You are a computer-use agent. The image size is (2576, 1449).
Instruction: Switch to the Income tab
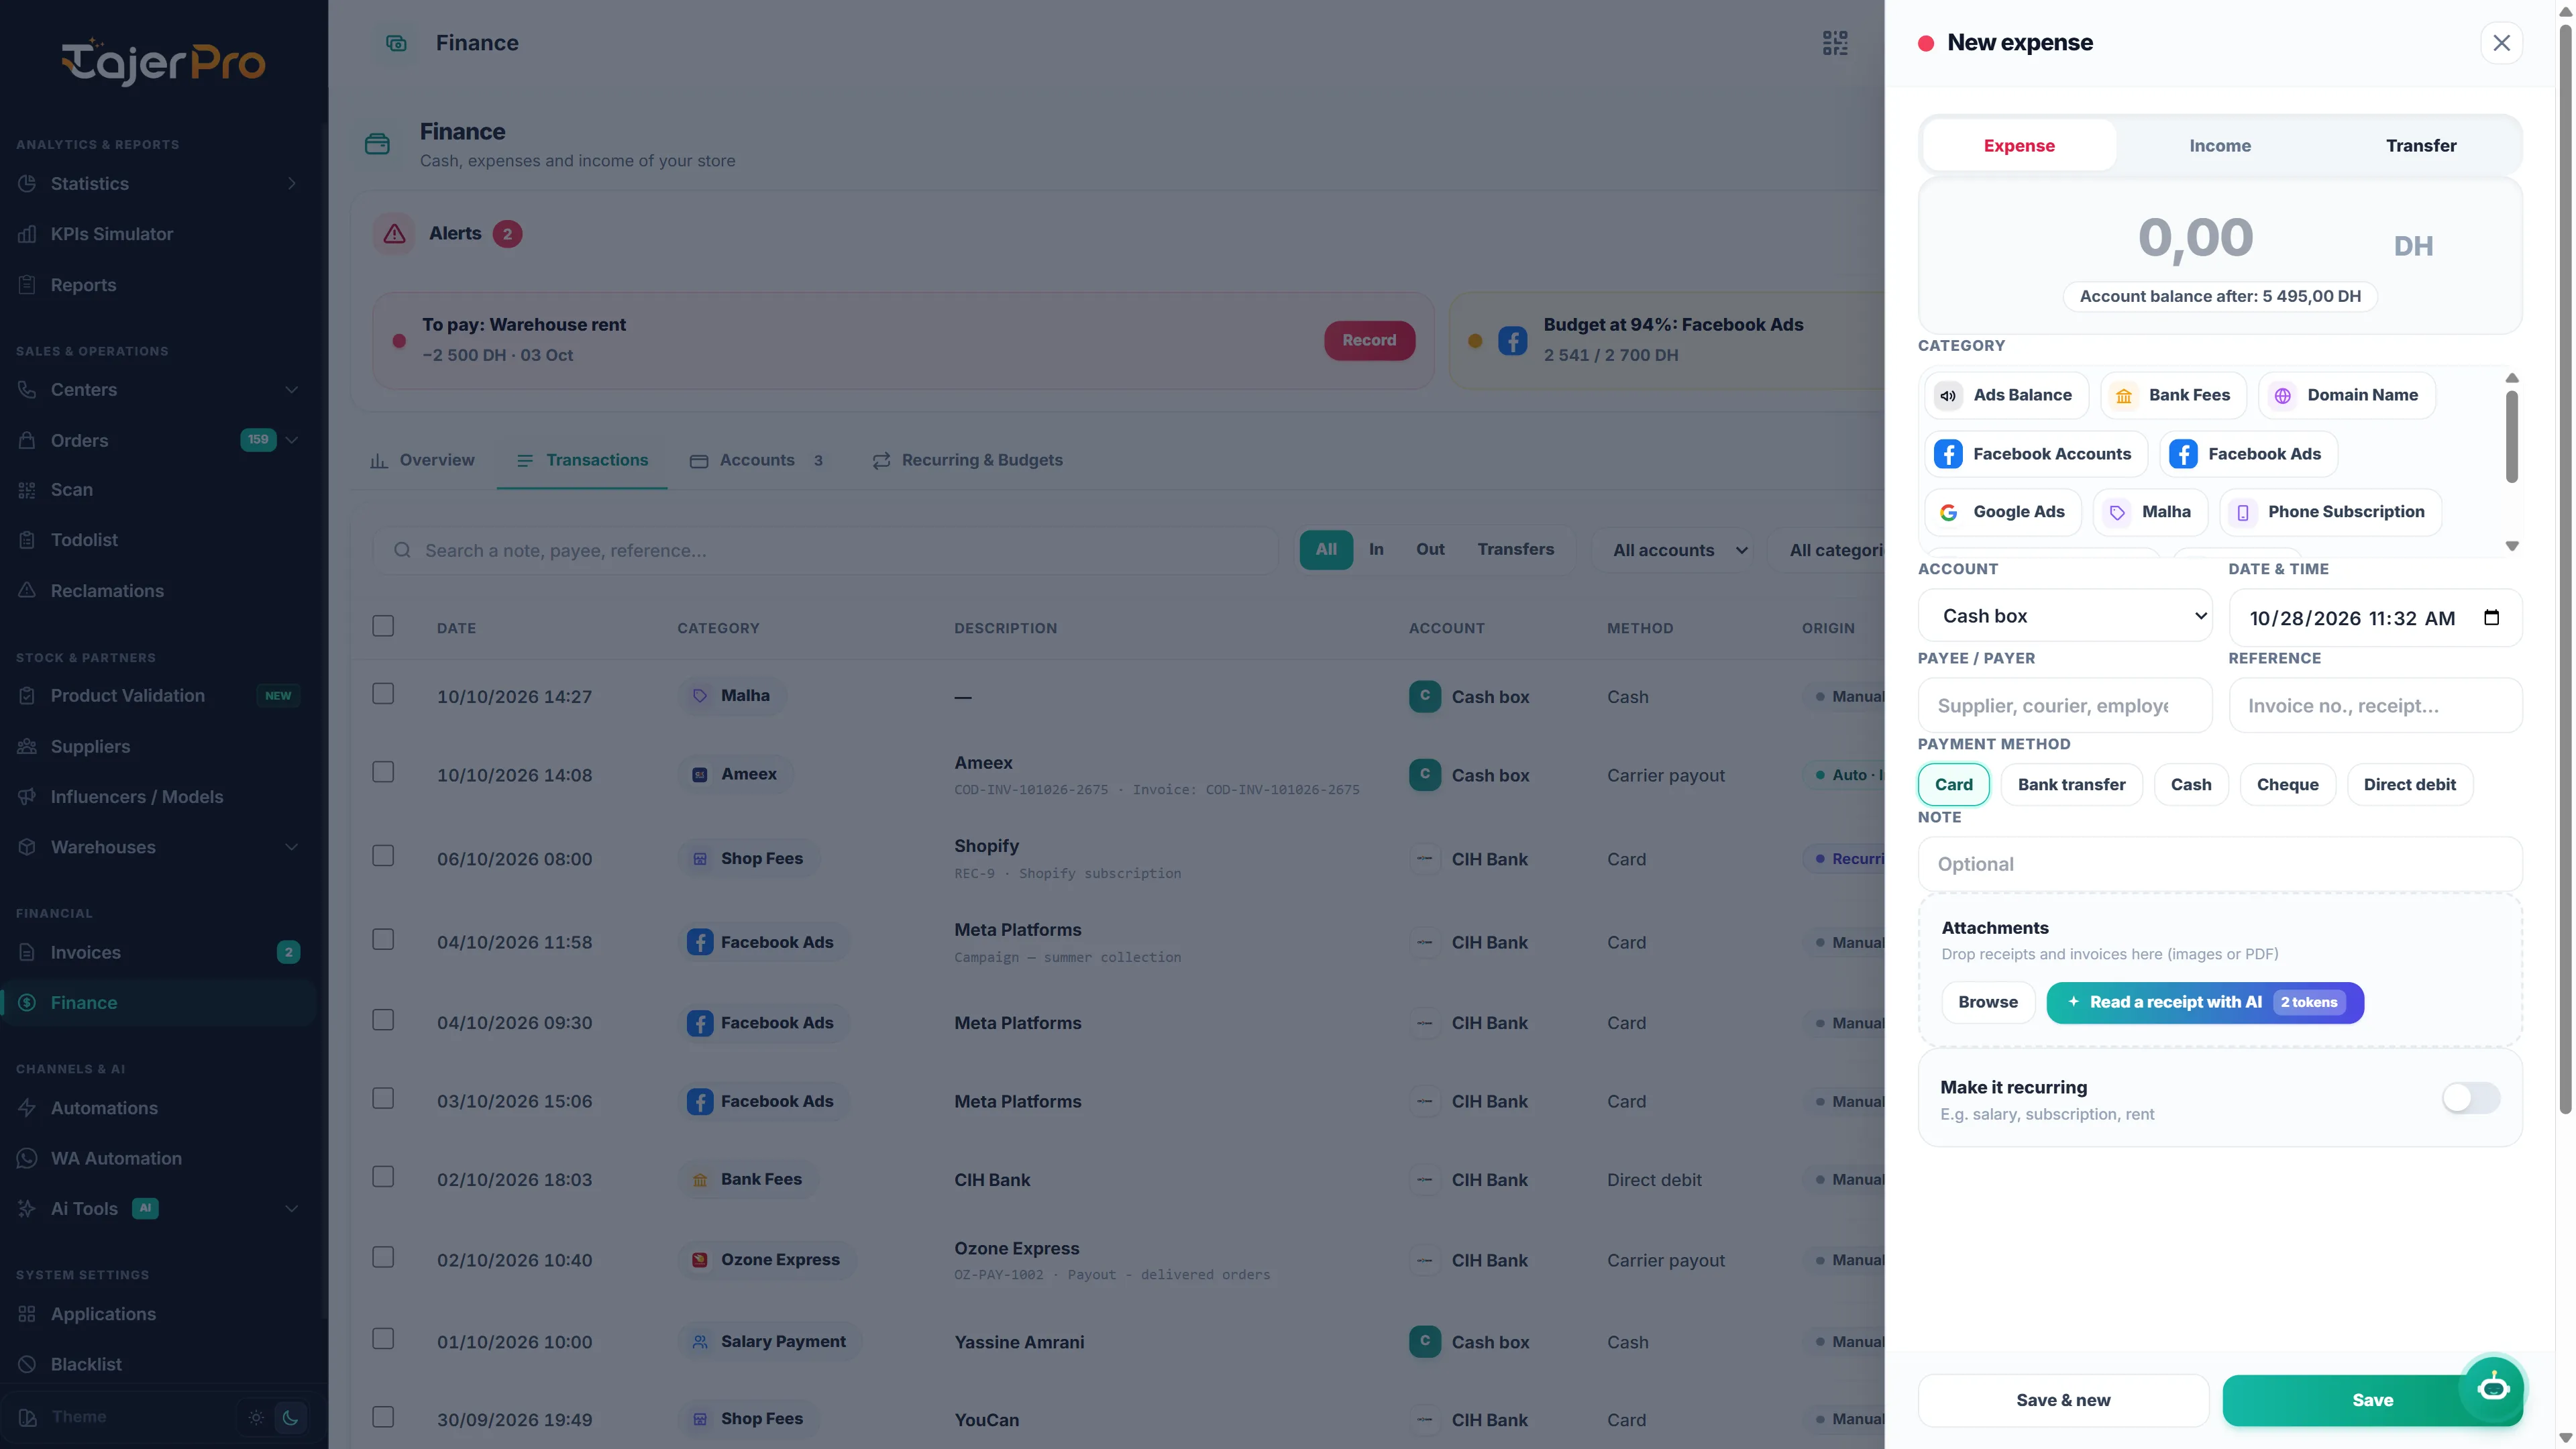click(x=2220, y=145)
